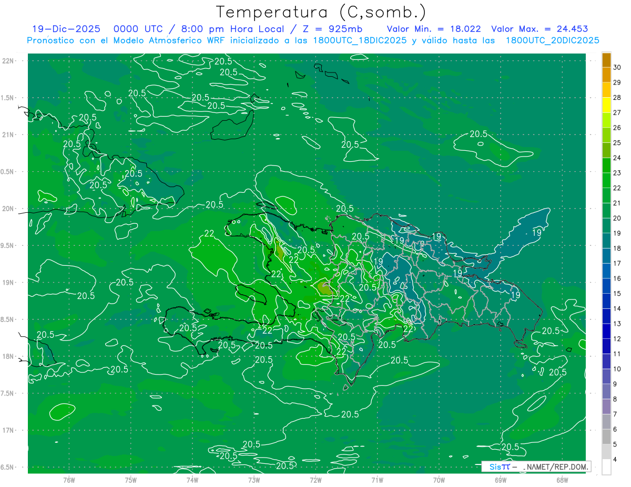The image size is (631, 487).
Task: Click the '19N' latitude axis label
Action: (8, 282)
